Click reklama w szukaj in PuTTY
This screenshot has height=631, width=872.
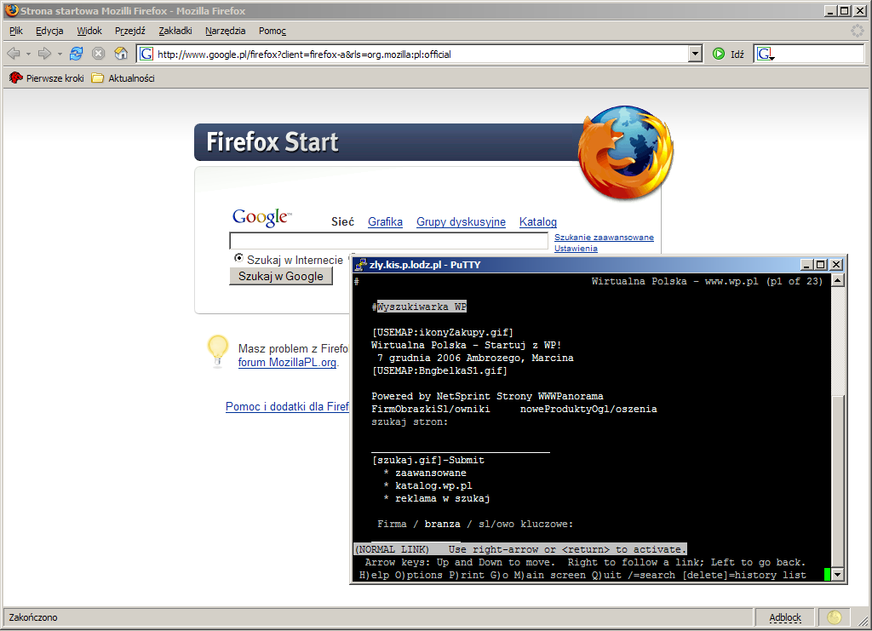click(443, 499)
